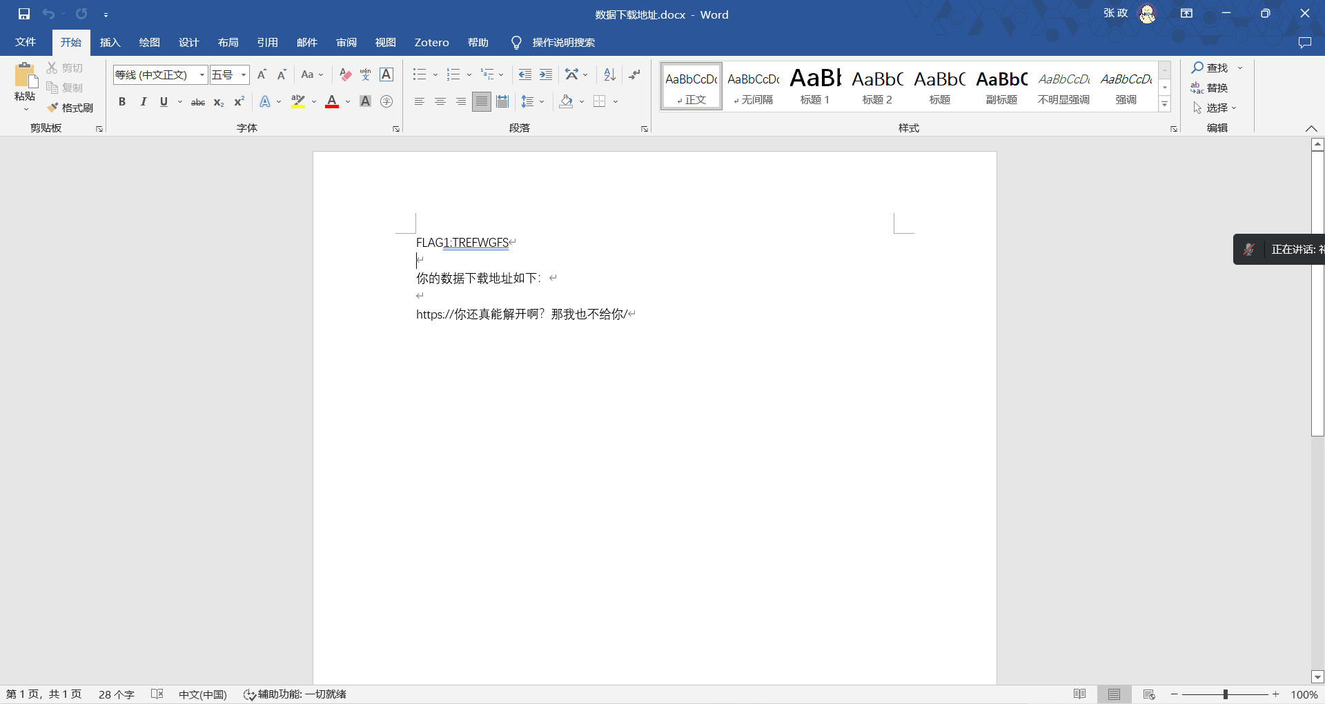Toggle character shading icon

click(x=366, y=101)
